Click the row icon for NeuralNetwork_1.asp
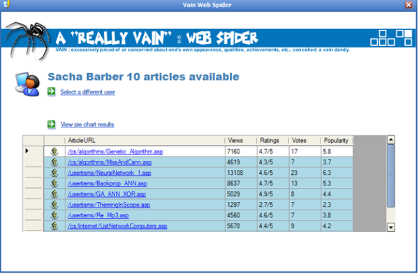Screen dimensions: 419x275 click(54, 173)
